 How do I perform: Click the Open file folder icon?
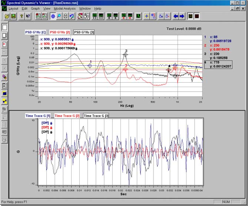[x=6, y=16]
